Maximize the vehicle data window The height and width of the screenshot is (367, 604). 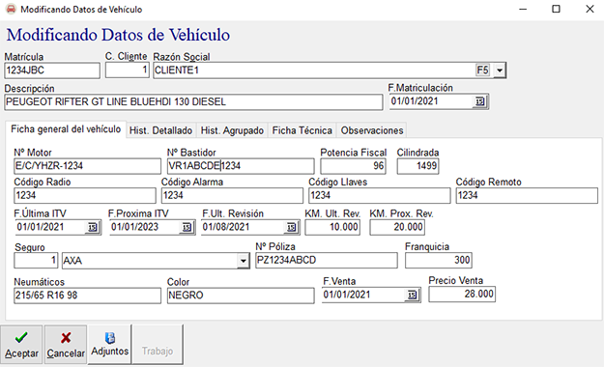coord(556,9)
